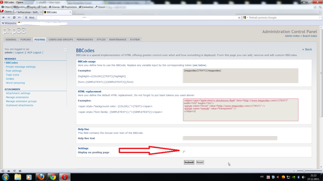Image resolution: width=323 pixels, height=181 pixels.
Task: Click the Opera Unite share icon
Action: click(14, 171)
